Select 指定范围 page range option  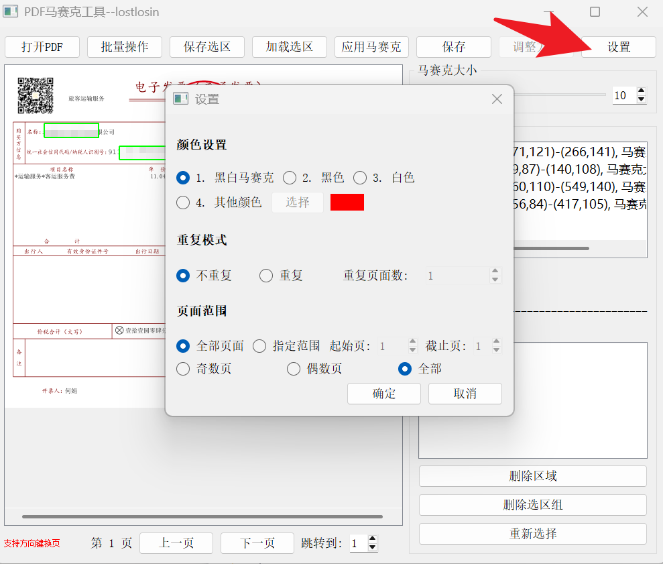coord(259,346)
